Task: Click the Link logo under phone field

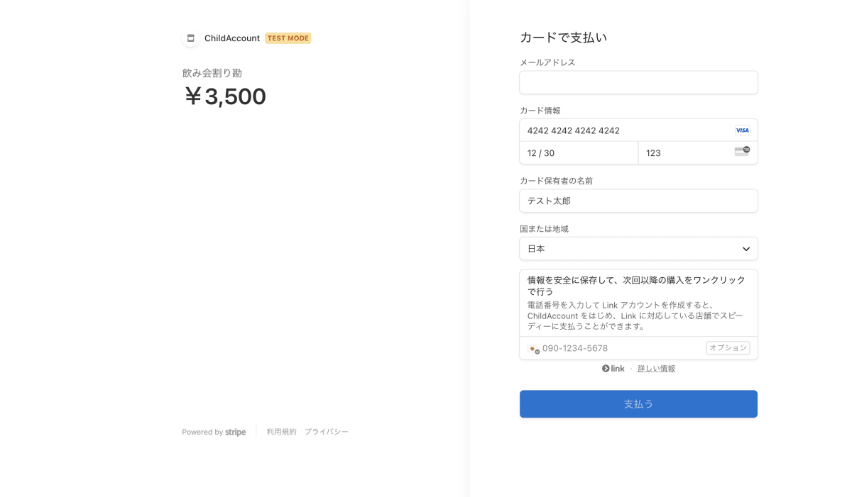Action: coord(613,369)
